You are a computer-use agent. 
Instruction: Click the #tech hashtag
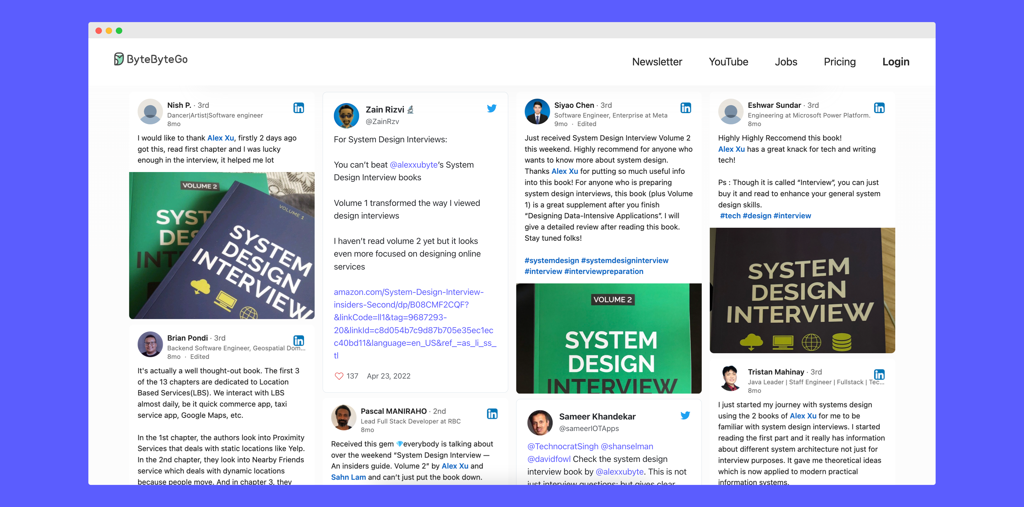(x=730, y=216)
